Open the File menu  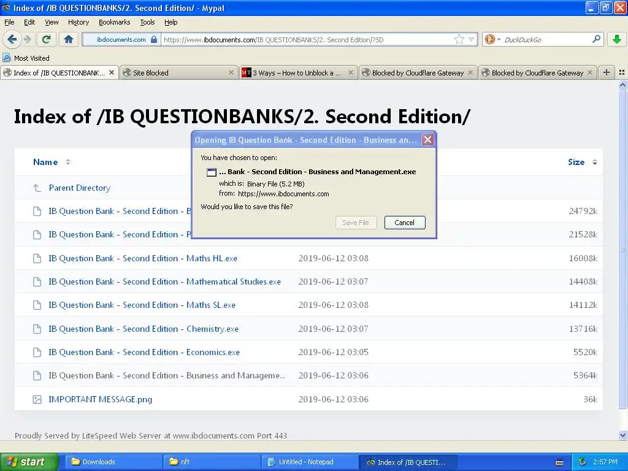(x=9, y=22)
